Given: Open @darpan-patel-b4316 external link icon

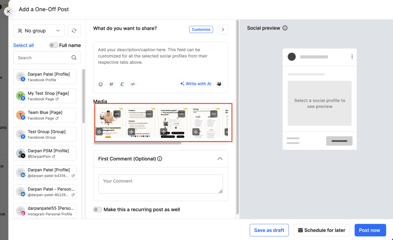Looking at the screenshot, I should (73, 176).
